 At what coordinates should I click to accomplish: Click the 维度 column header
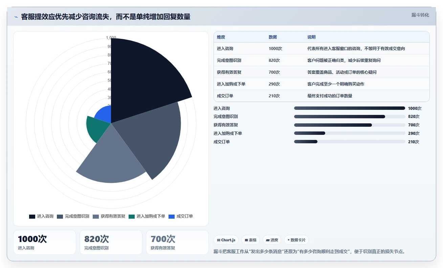click(221, 37)
